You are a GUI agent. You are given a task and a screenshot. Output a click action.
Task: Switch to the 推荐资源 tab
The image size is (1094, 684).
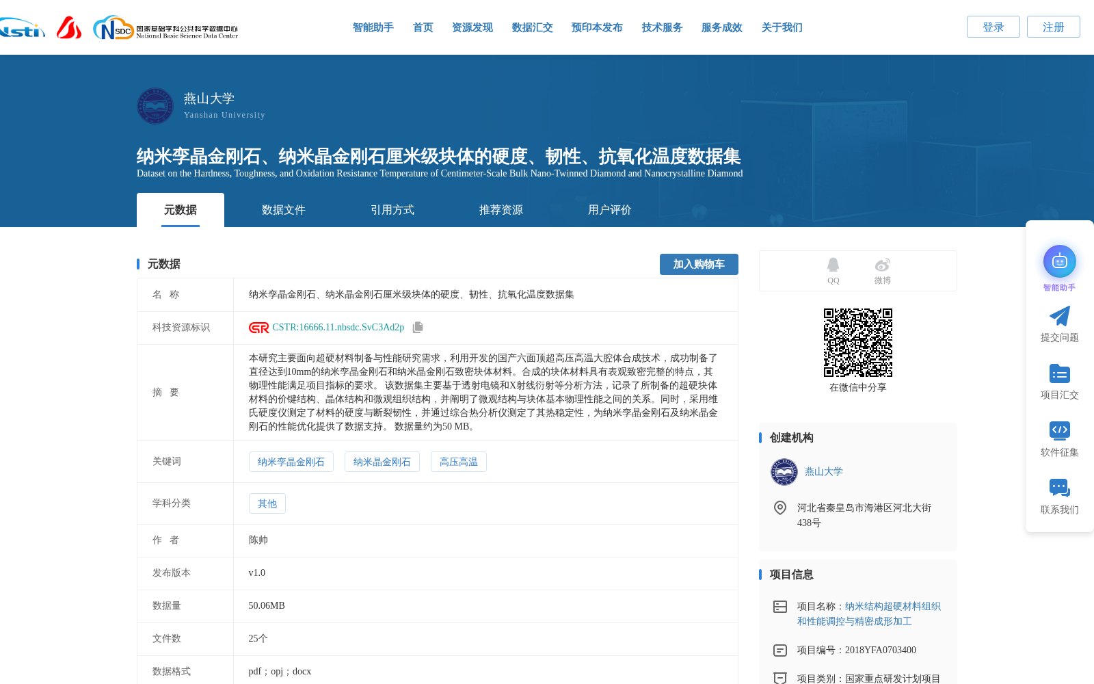coord(501,210)
